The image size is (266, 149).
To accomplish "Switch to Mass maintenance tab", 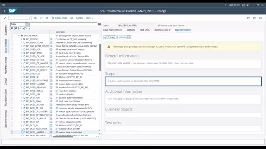I will pos(112,30).
